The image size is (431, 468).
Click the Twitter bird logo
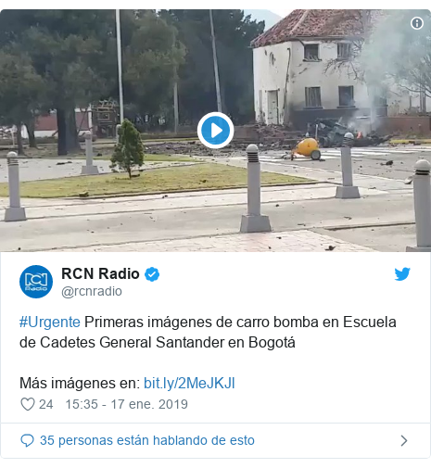(402, 274)
